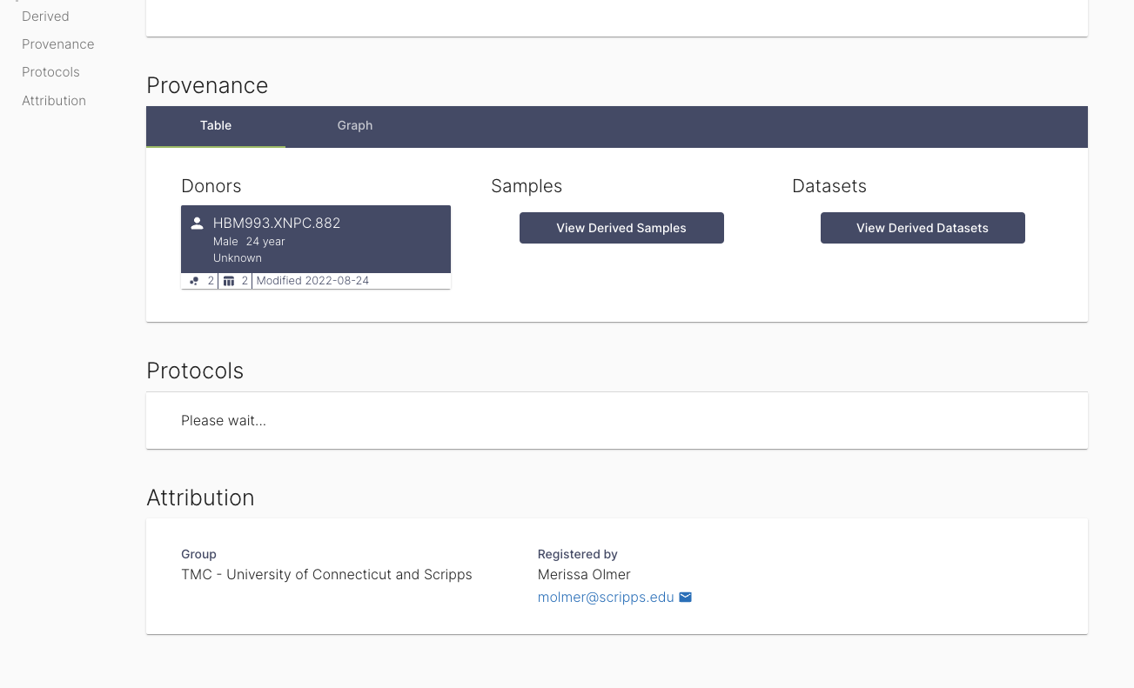Click the samples count icon on the donor card
The image size is (1134, 688).
coord(194,280)
